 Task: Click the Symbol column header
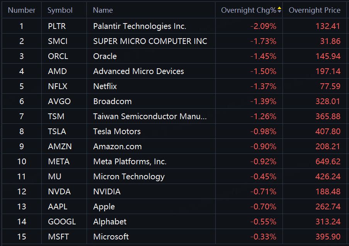[60, 10]
